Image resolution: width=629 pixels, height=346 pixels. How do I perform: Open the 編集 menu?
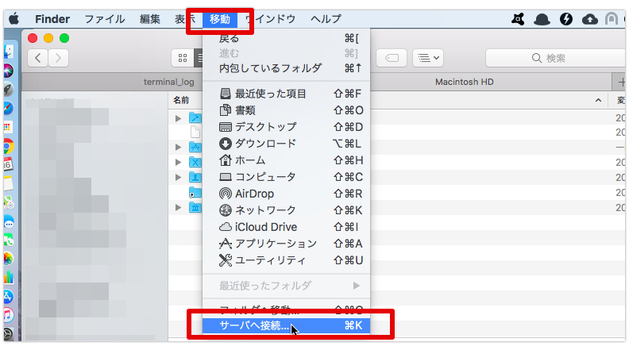150,19
